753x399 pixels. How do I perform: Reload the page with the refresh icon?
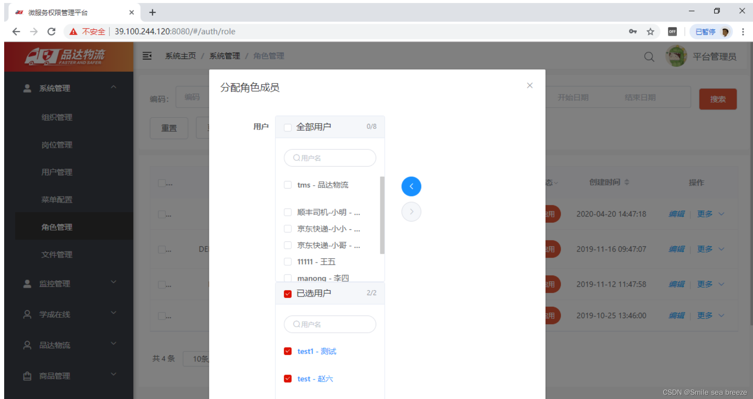[51, 31]
